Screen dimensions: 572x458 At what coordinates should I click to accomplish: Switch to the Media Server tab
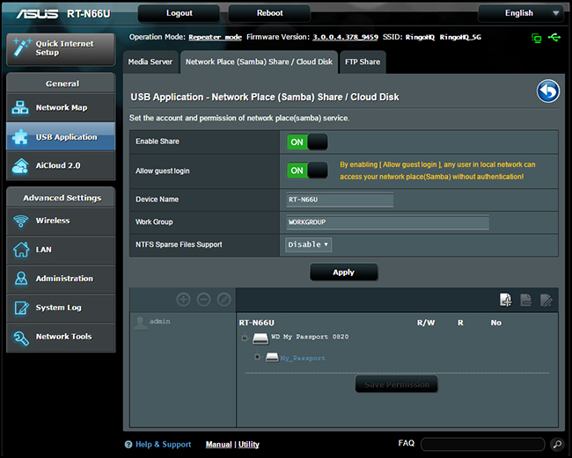click(150, 62)
